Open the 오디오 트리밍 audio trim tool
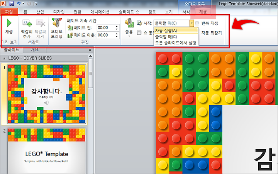This screenshot has height=174, width=278. coord(56,28)
